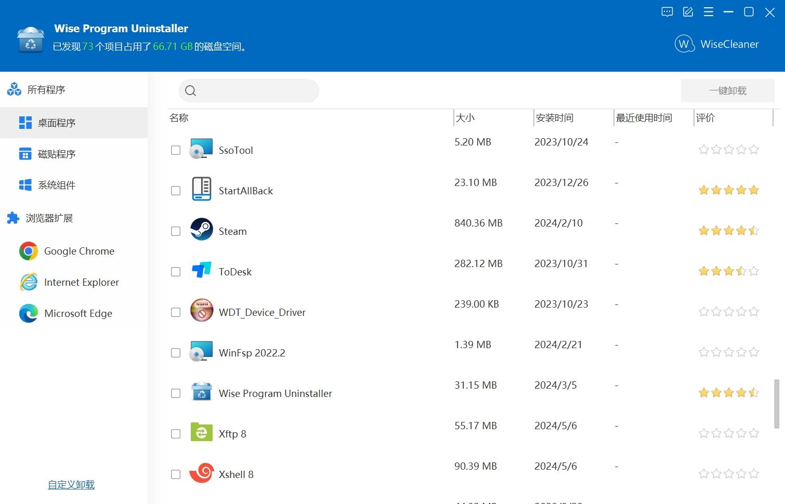785x504 pixels.
Task: Open the edit note icon in title bar
Action: (x=688, y=12)
